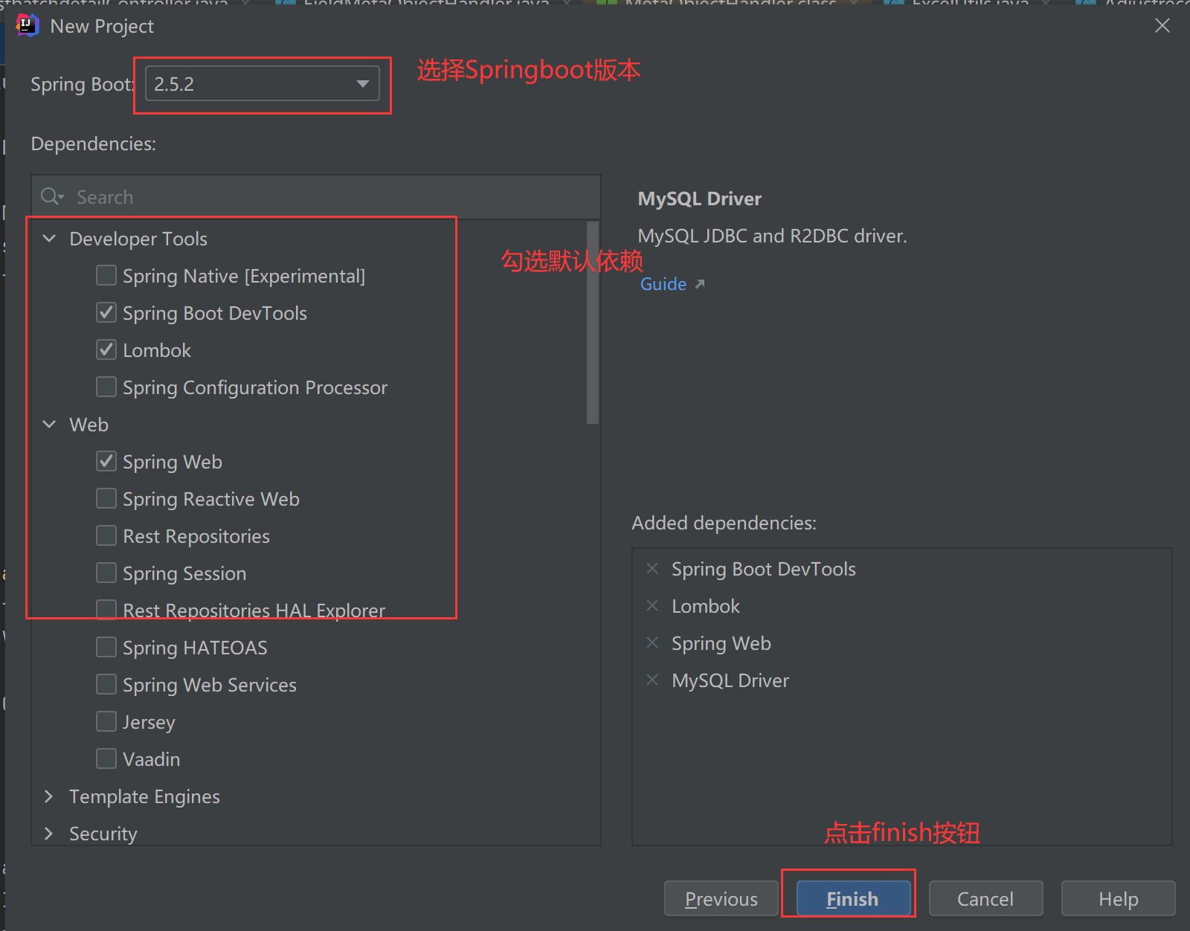Click the Finish button

pos(853,899)
